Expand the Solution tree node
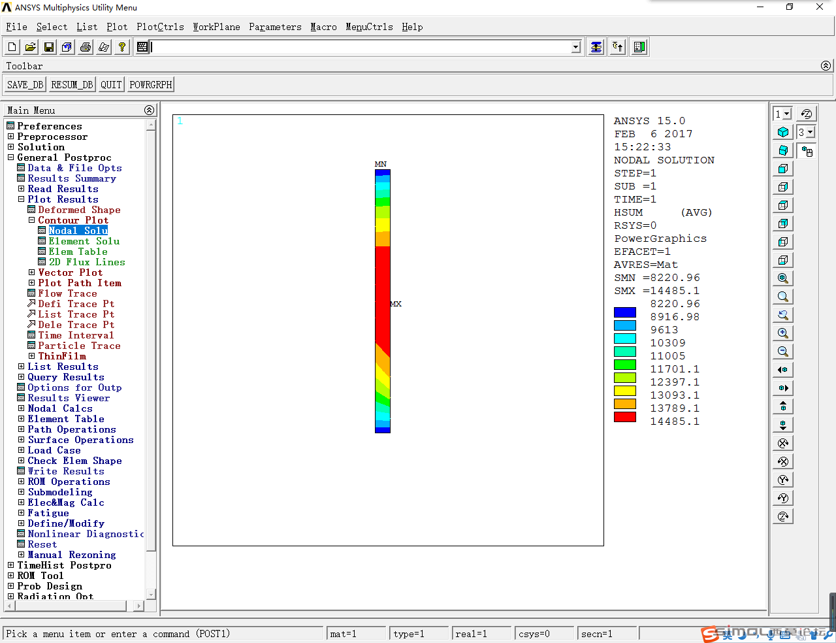Image resolution: width=836 pixels, height=643 pixels. (10, 147)
